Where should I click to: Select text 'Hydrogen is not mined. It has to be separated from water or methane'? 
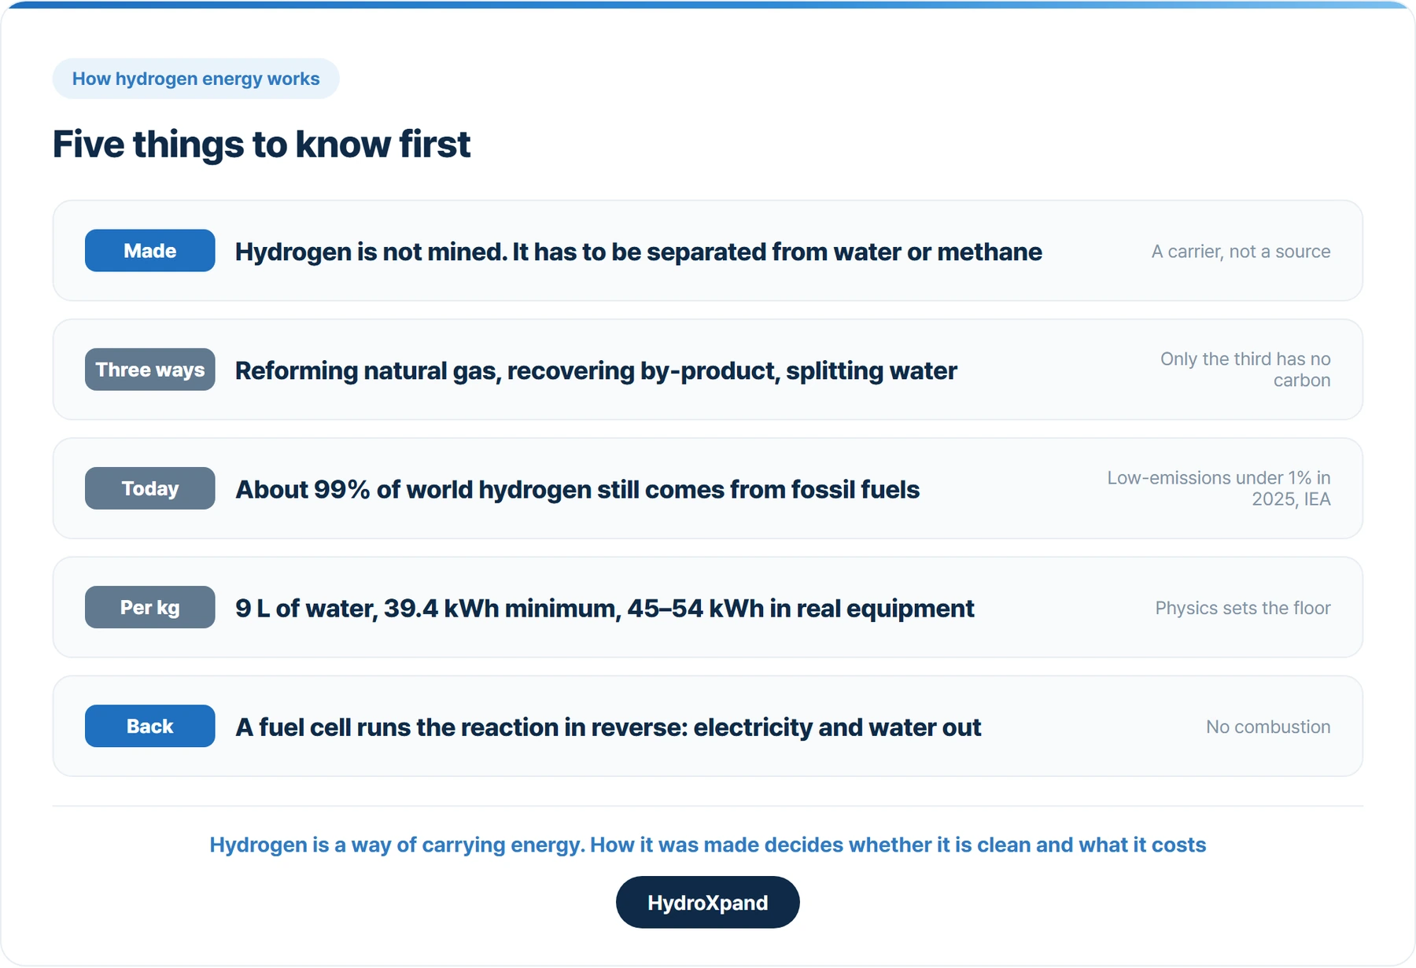(639, 252)
